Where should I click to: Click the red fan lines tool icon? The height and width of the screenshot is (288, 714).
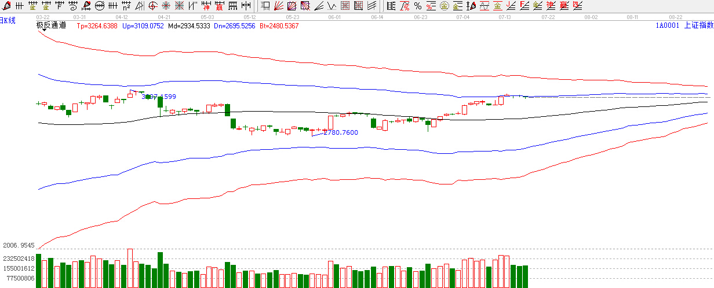tap(279, 6)
